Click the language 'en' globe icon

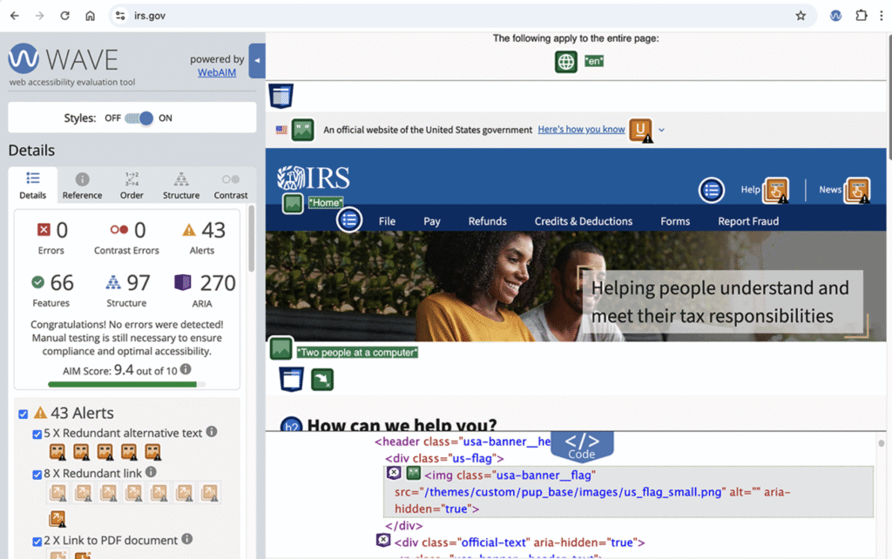pyautogui.click(x=566, y=62)
